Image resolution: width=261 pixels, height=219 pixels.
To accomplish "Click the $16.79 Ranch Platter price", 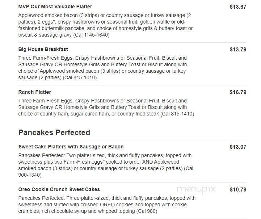I will [x=238, y=92].
